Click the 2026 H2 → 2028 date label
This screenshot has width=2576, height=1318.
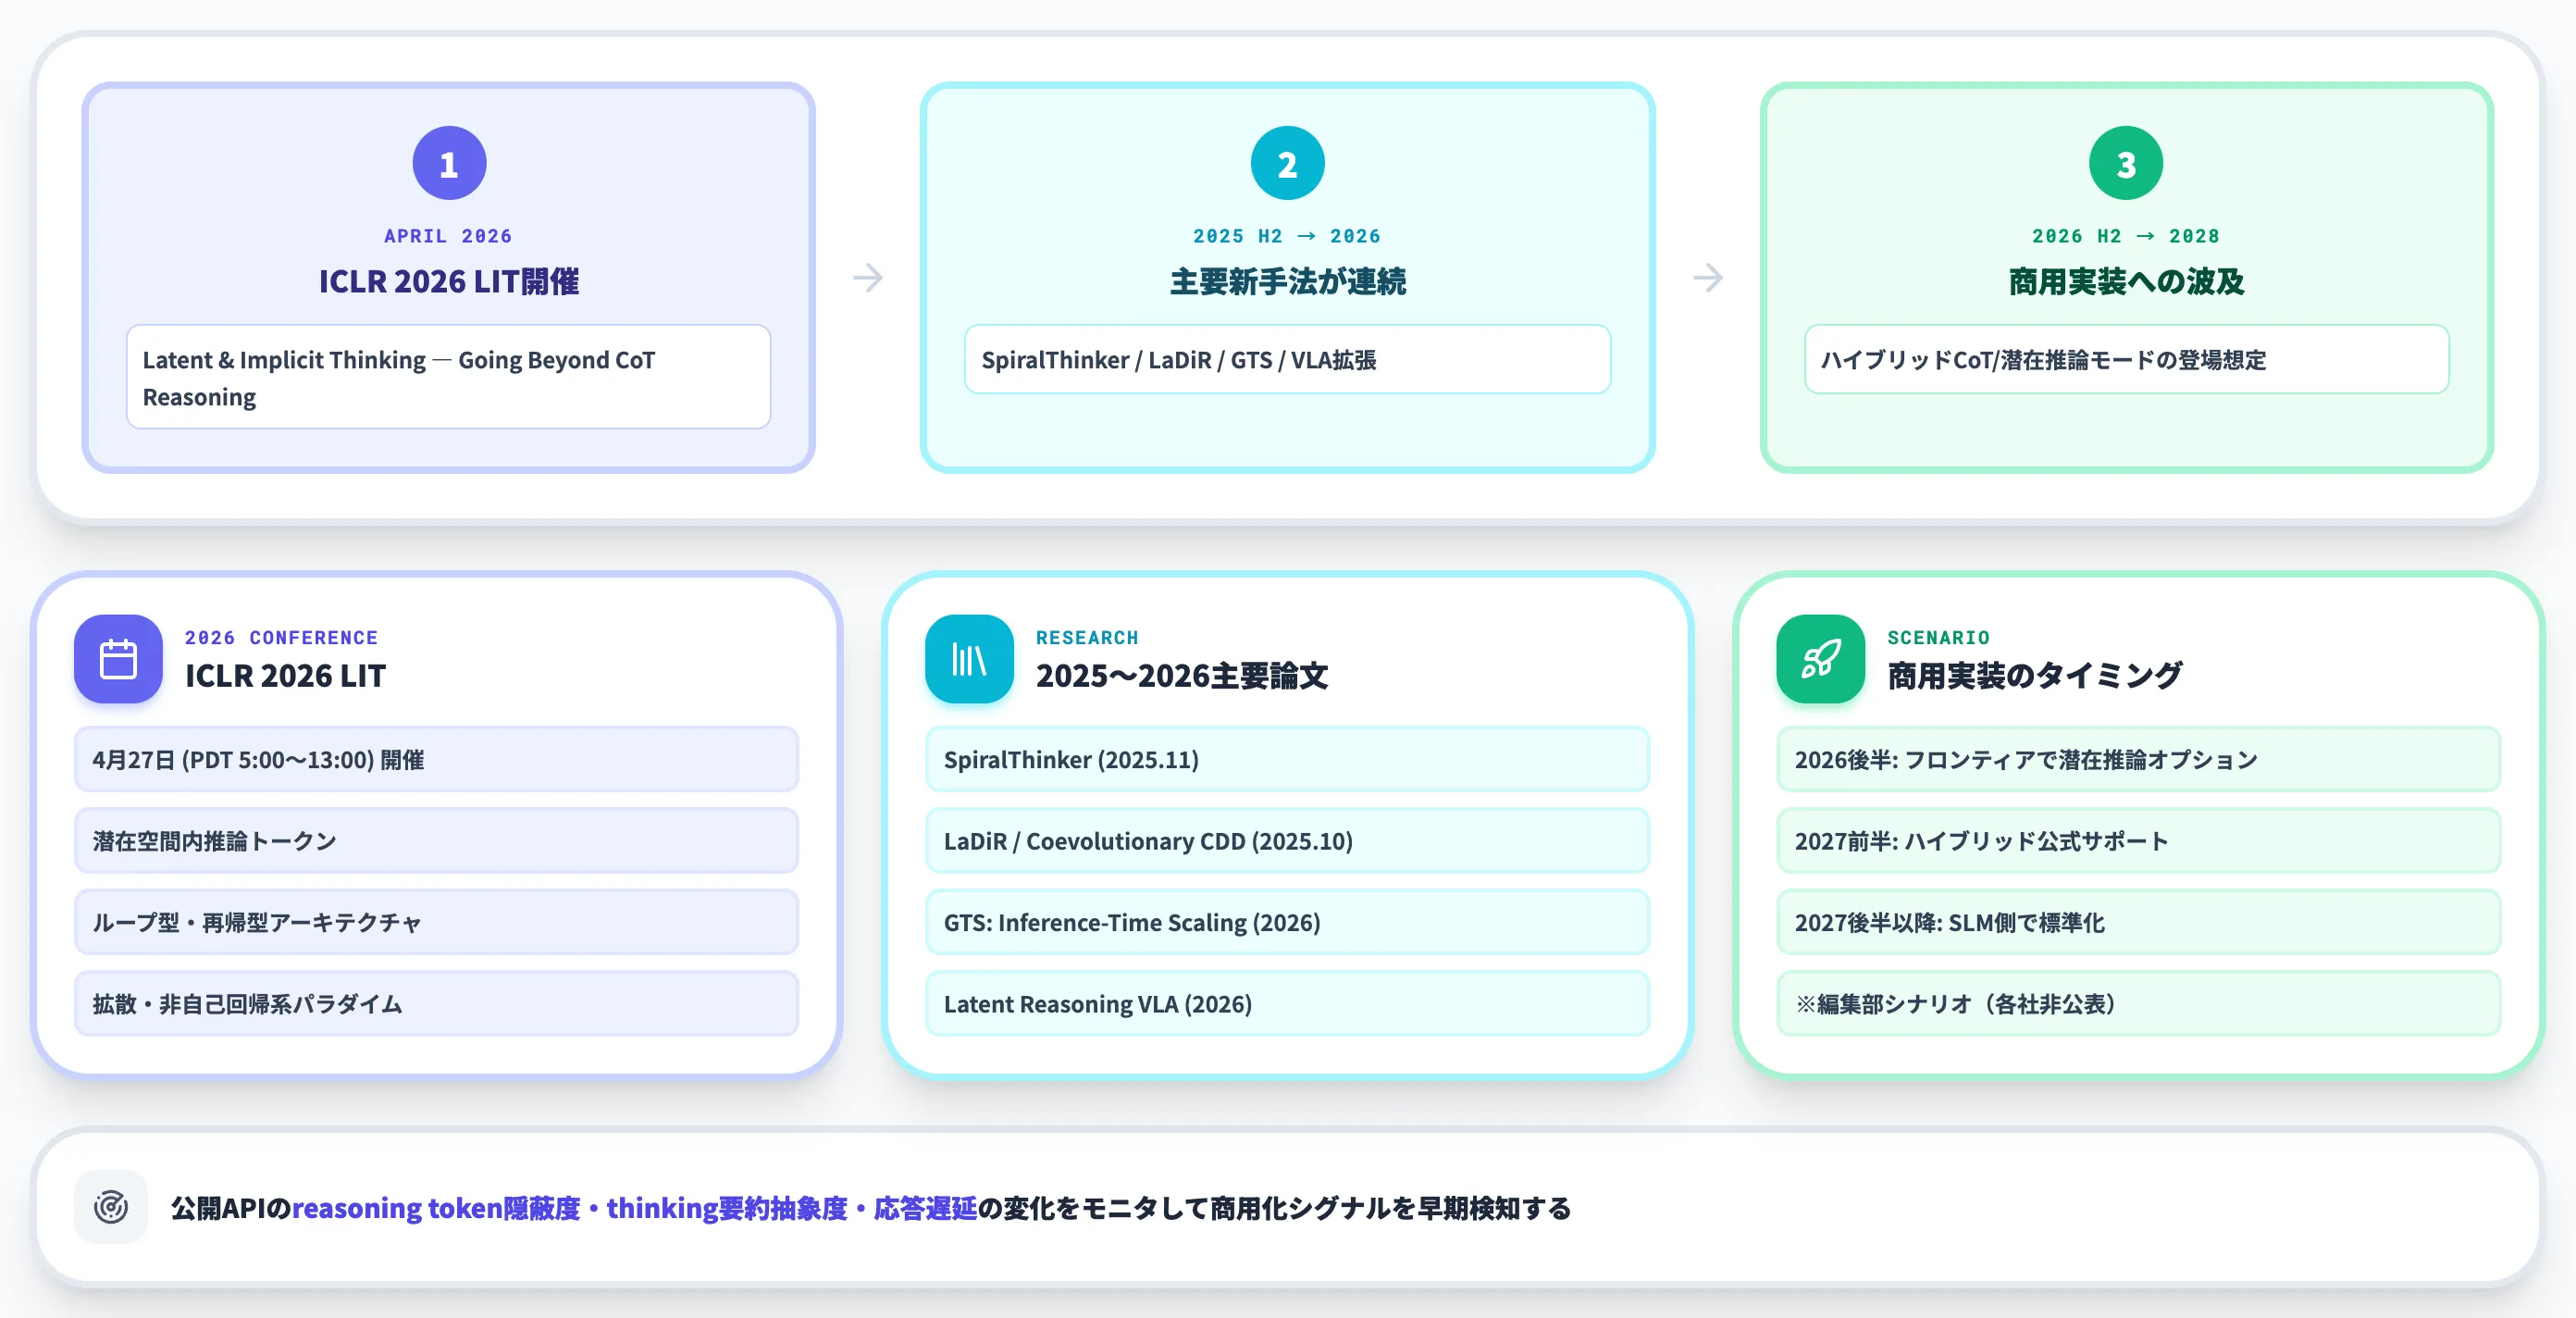point(2126,236)
